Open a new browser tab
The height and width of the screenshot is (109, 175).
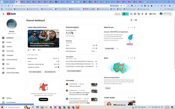pyautogui.click(x=156, y=2)
